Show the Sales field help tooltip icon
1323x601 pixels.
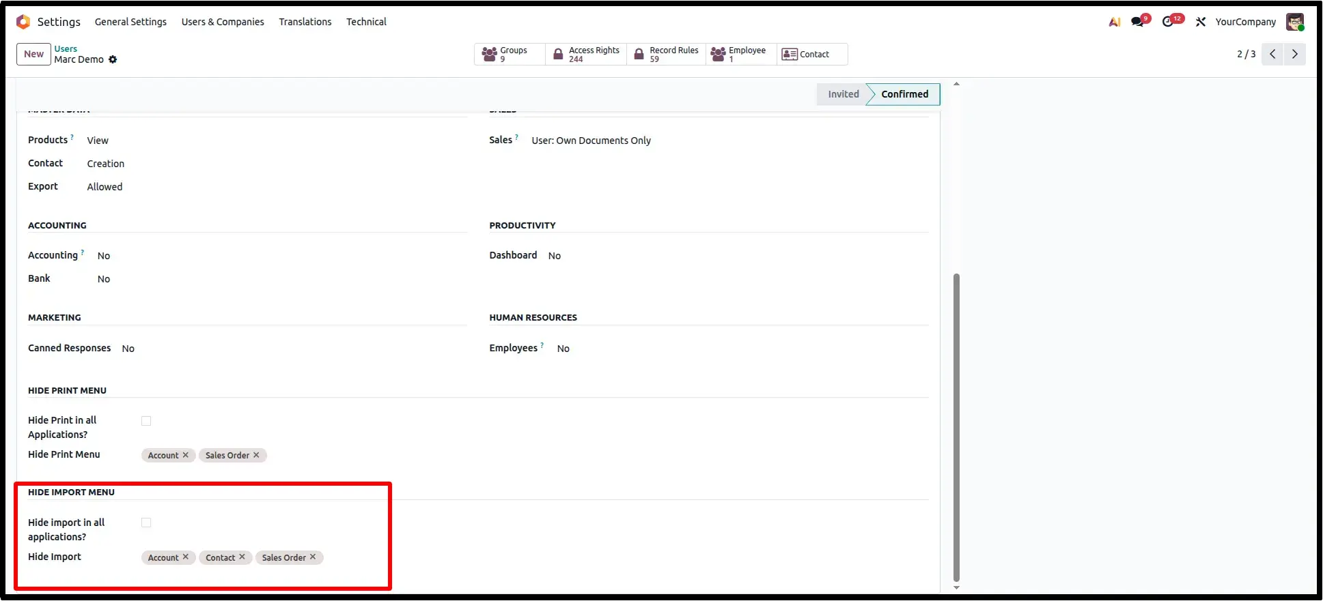point(516,137)
